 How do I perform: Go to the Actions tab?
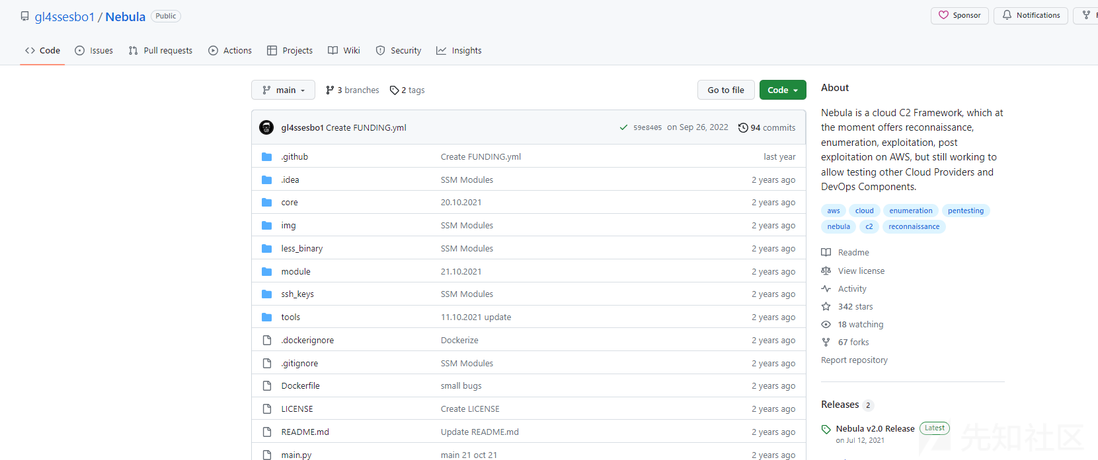tap(230, 50)
